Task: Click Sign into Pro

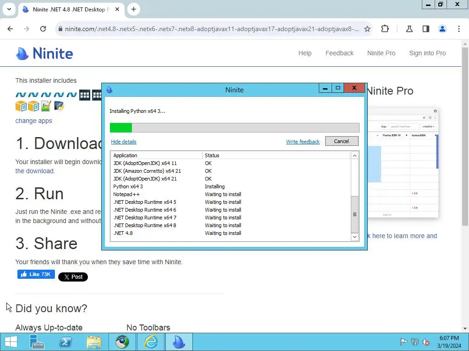Action: point(427,53)
